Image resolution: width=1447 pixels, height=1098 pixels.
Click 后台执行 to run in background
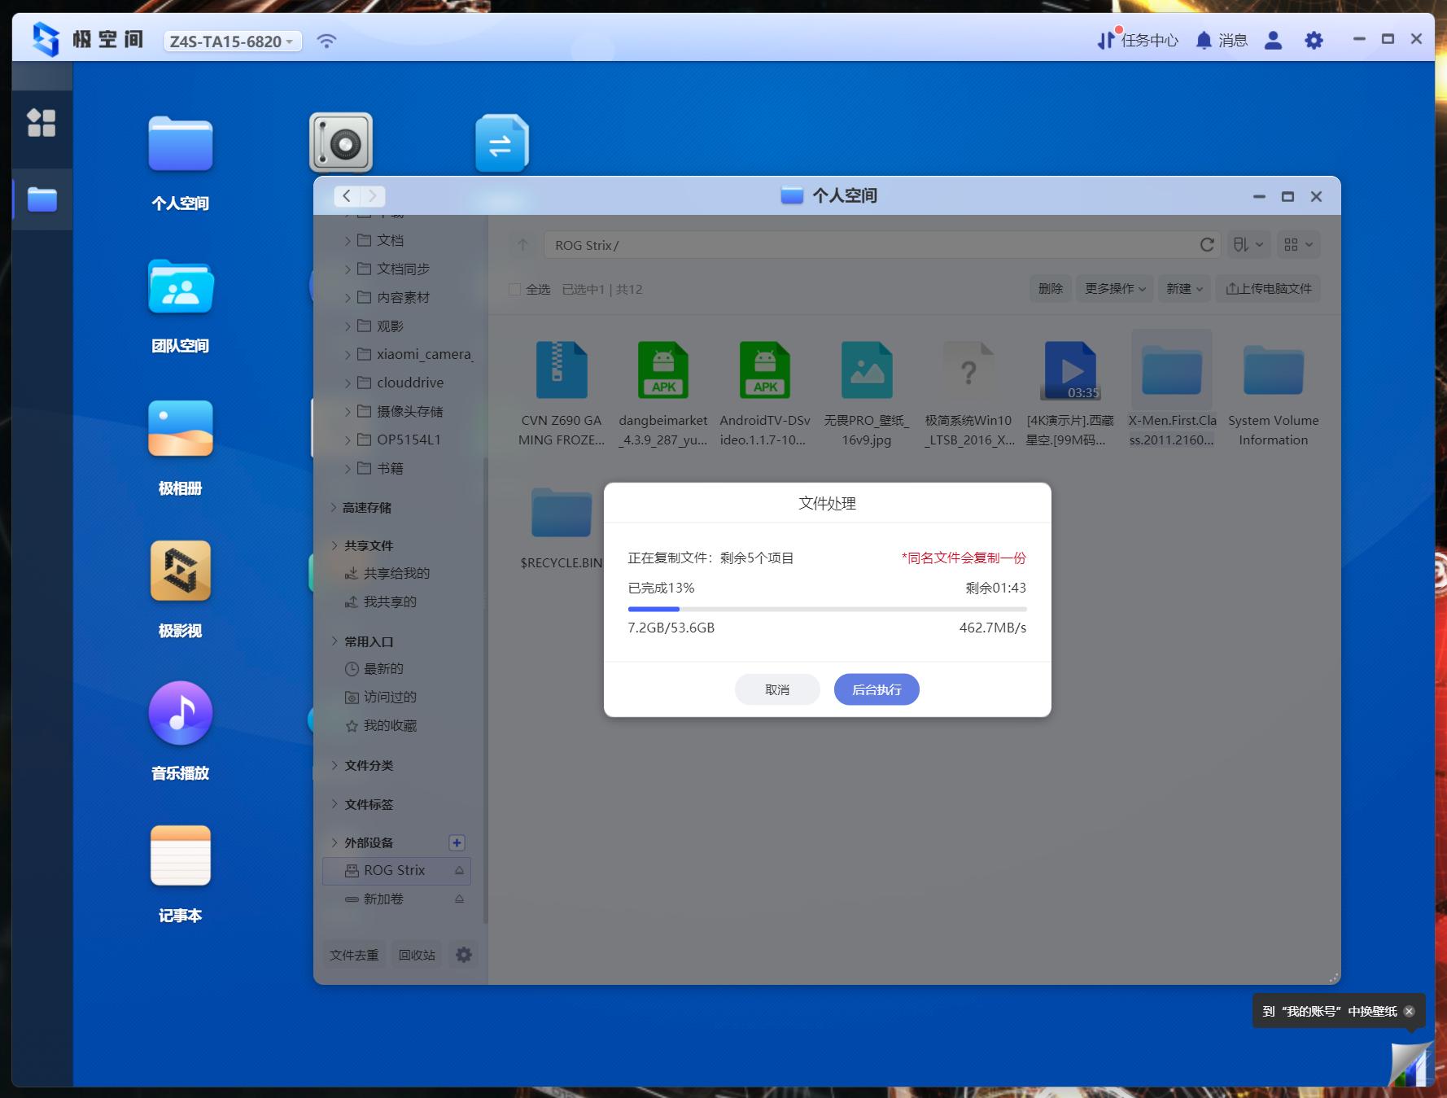[876, 689]
